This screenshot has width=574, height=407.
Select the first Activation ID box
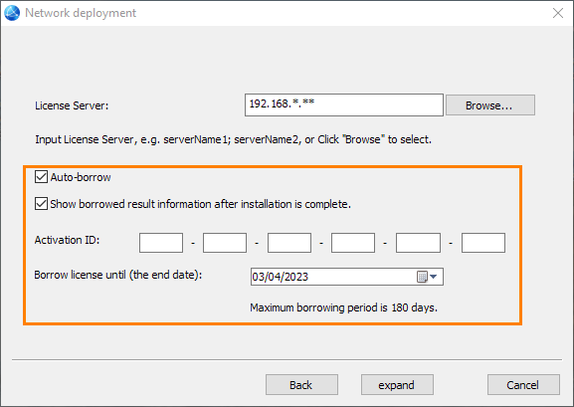(161, 243)
